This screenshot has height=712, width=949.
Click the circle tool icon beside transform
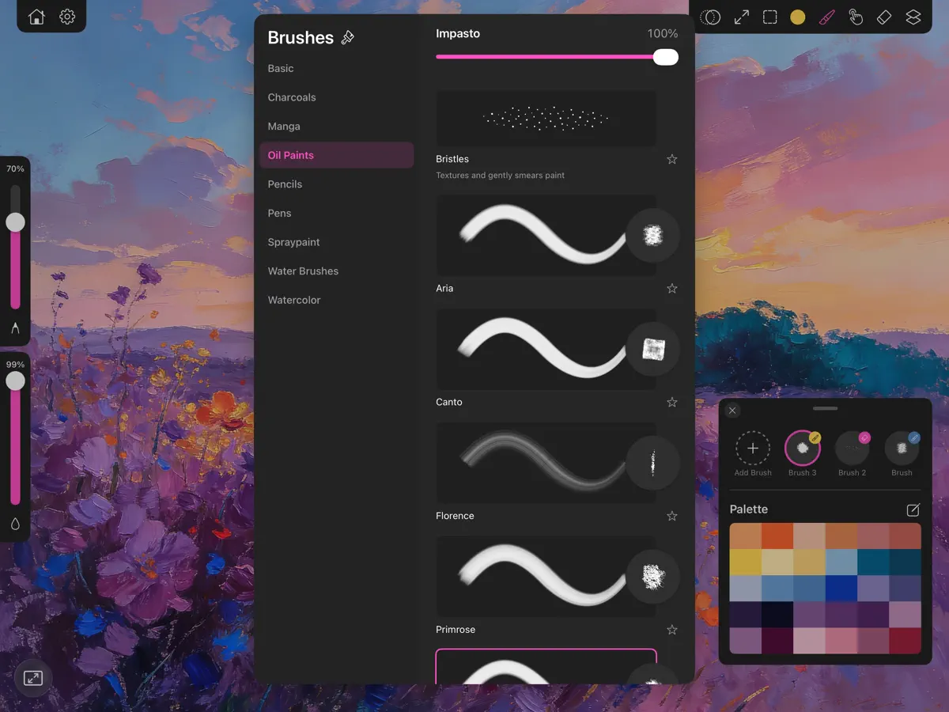pyautogui.click(x=710, y=17)
